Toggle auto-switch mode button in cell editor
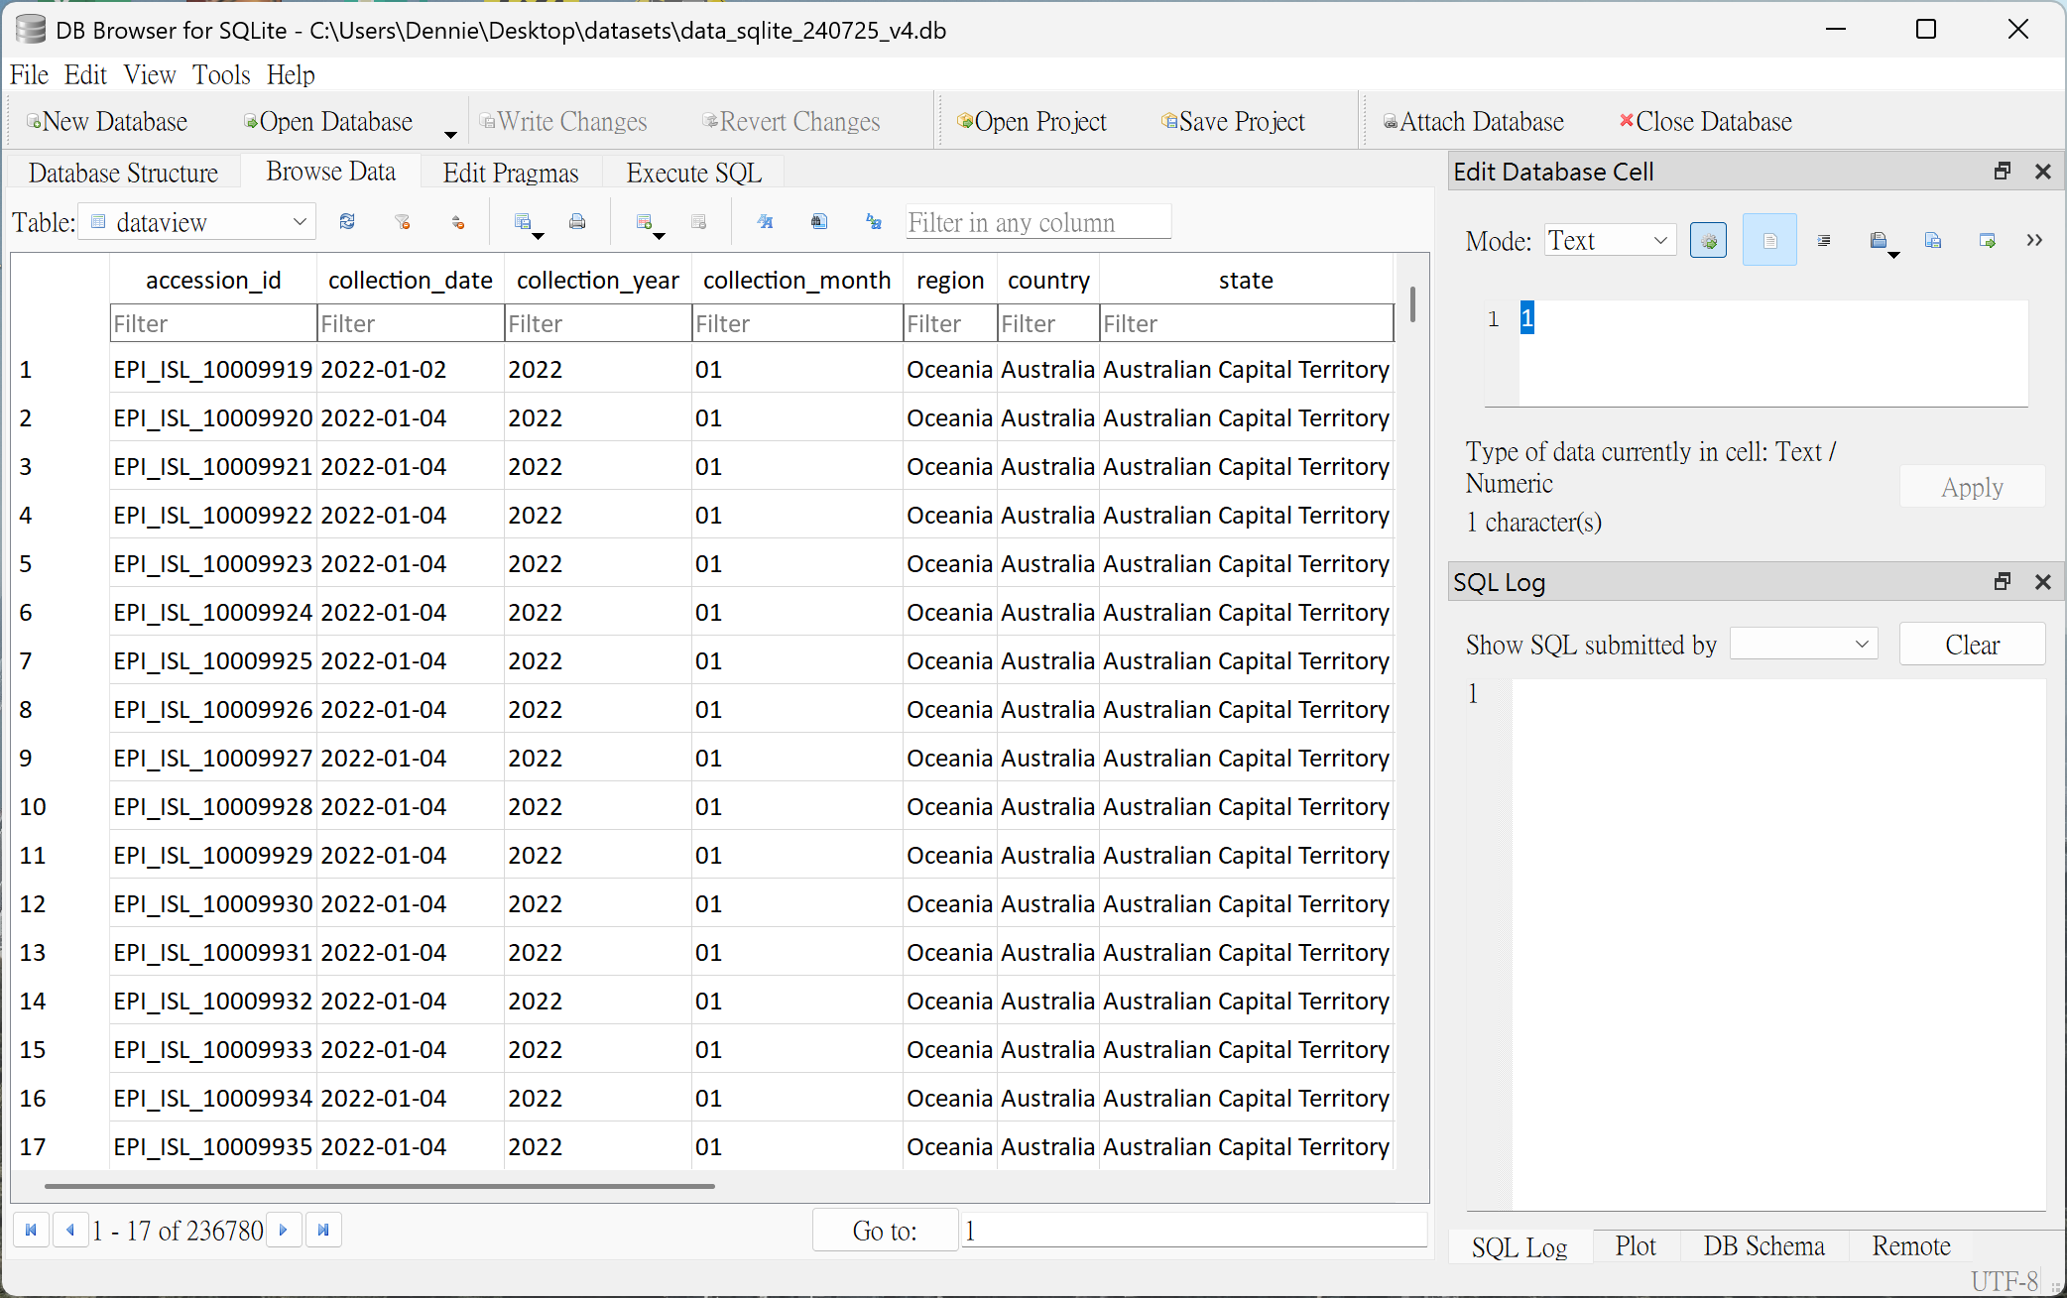 pos(1708,241)
